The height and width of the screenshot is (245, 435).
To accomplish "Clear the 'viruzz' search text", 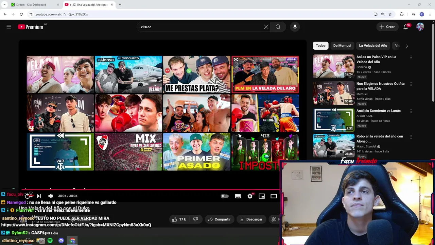I will [x=266, y=27].
